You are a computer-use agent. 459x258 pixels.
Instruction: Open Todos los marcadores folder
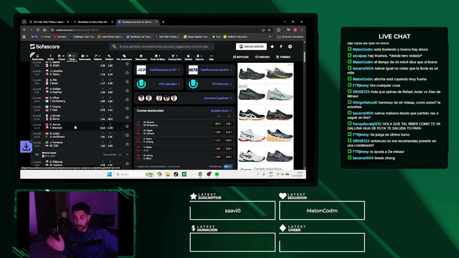tap(291, 37)
